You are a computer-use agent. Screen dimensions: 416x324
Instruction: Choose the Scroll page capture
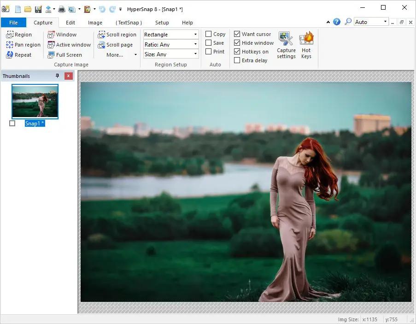coord(115,45)
